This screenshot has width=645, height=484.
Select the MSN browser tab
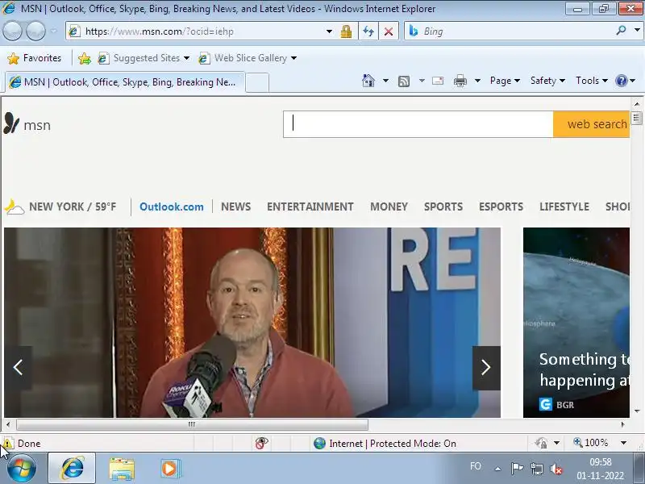125,82
